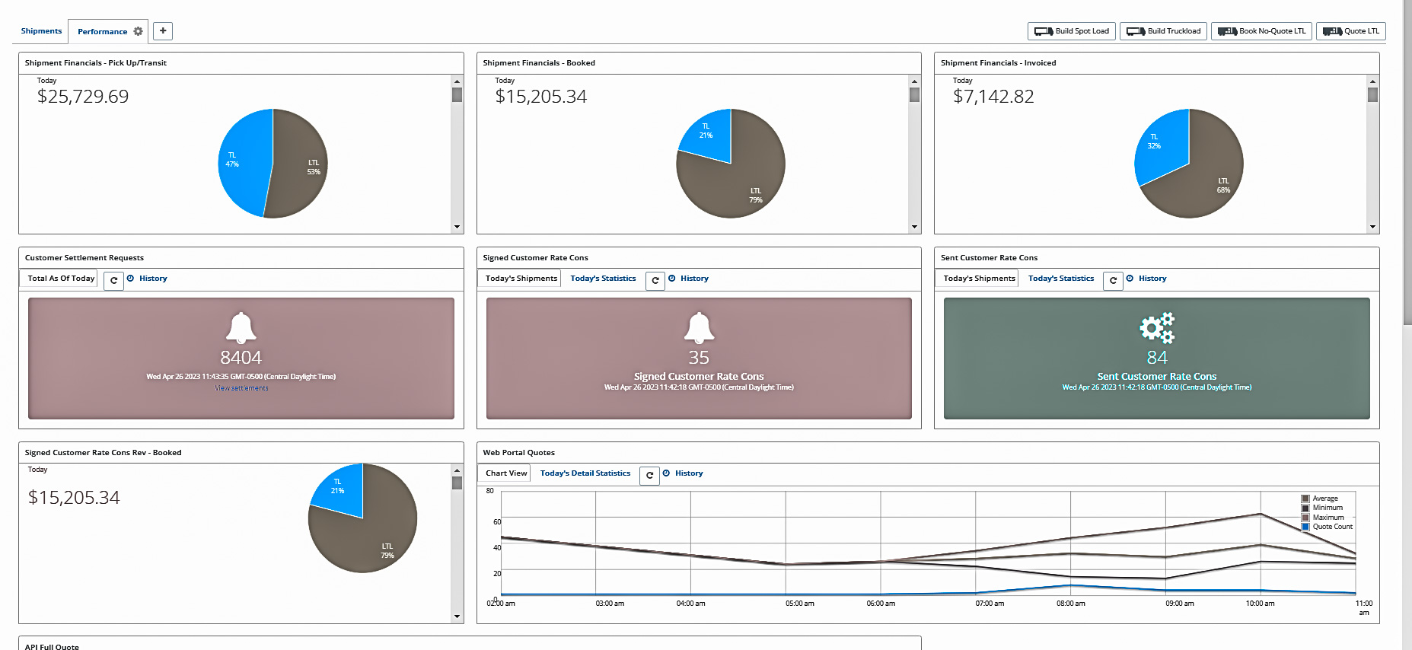Add a new dashboard tab with plus
The image size is (1412, 650).
pos(163,31)
